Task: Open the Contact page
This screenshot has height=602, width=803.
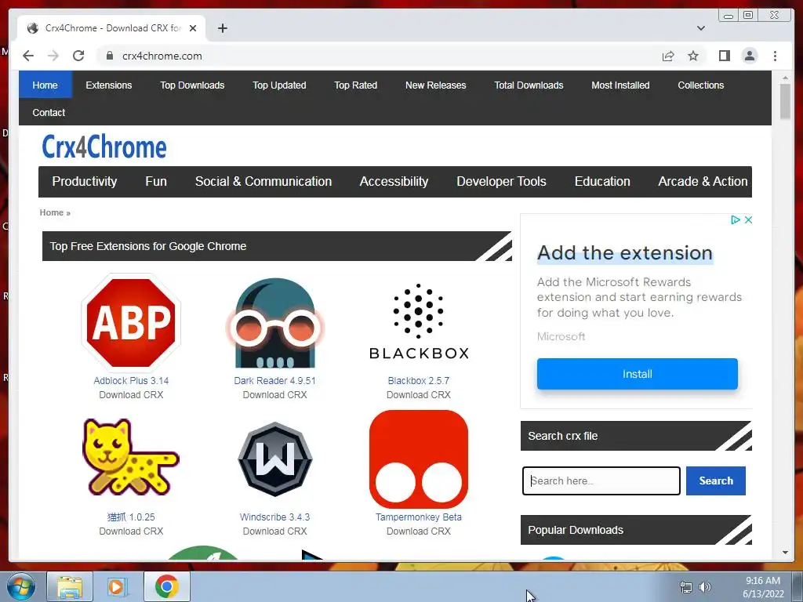Action: point(49,112)
